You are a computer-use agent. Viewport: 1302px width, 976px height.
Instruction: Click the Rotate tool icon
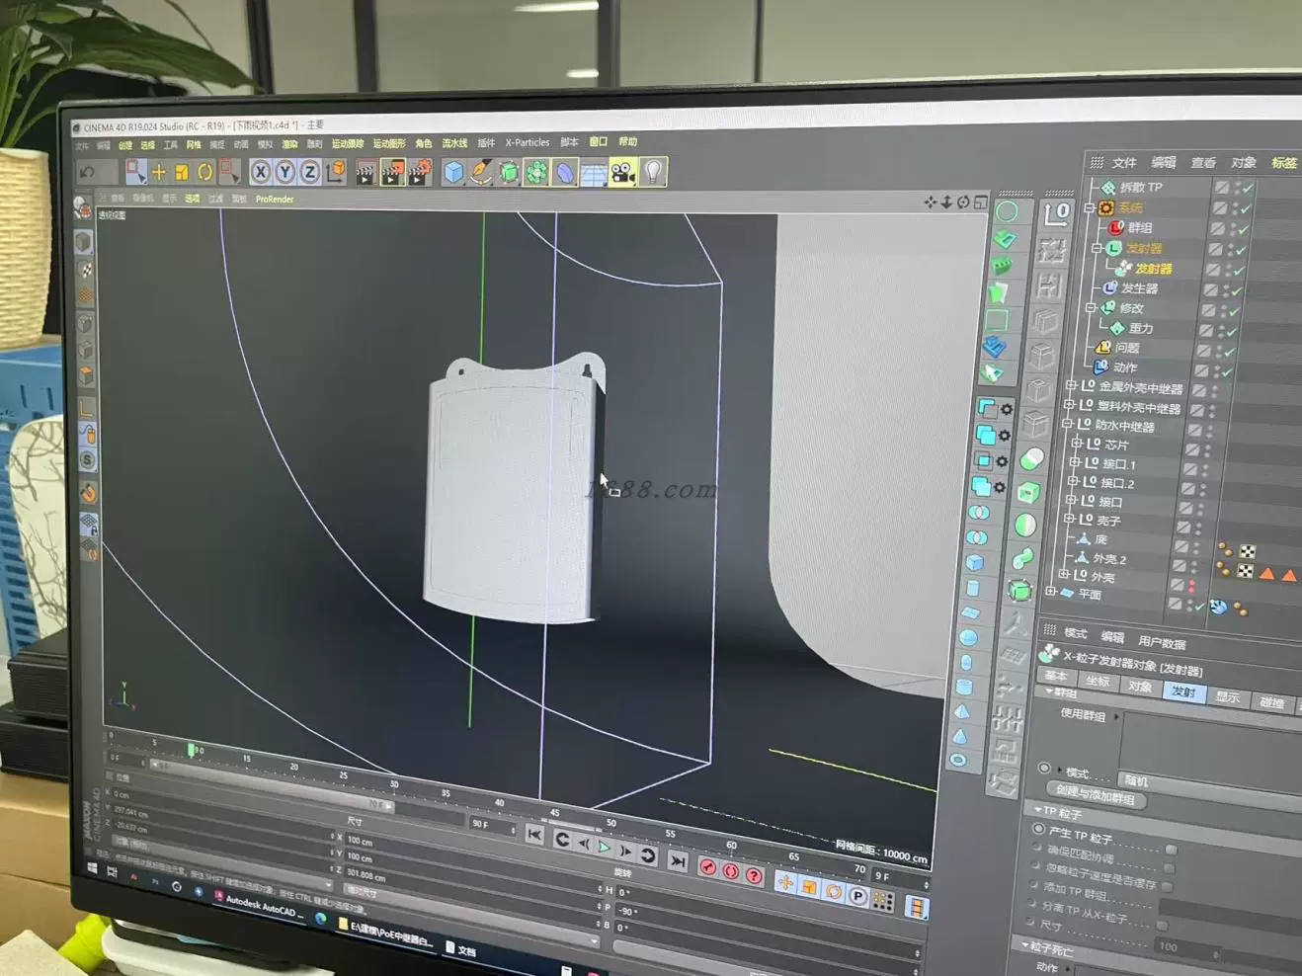click(x=204, y=173)
